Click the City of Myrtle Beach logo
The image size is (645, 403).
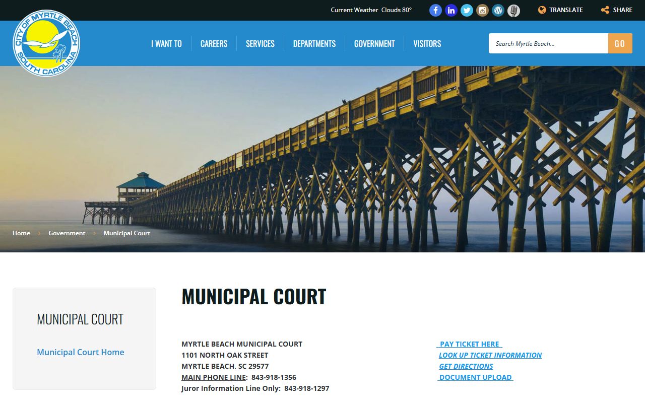46,43
